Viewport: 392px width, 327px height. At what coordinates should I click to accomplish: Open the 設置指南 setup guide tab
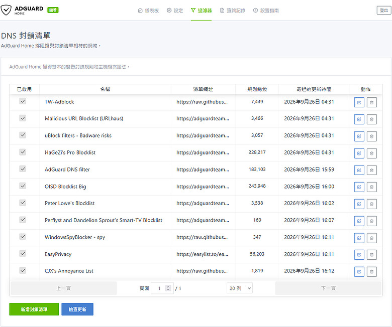[x=266, y=10]
